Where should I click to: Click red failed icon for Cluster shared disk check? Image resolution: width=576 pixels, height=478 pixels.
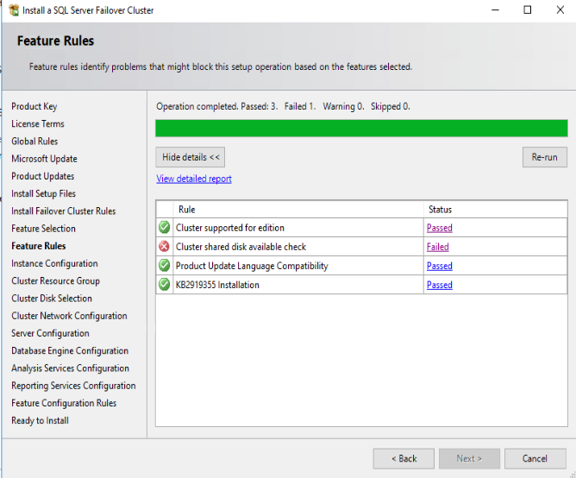pyautogui.click(x=164, y=247)
